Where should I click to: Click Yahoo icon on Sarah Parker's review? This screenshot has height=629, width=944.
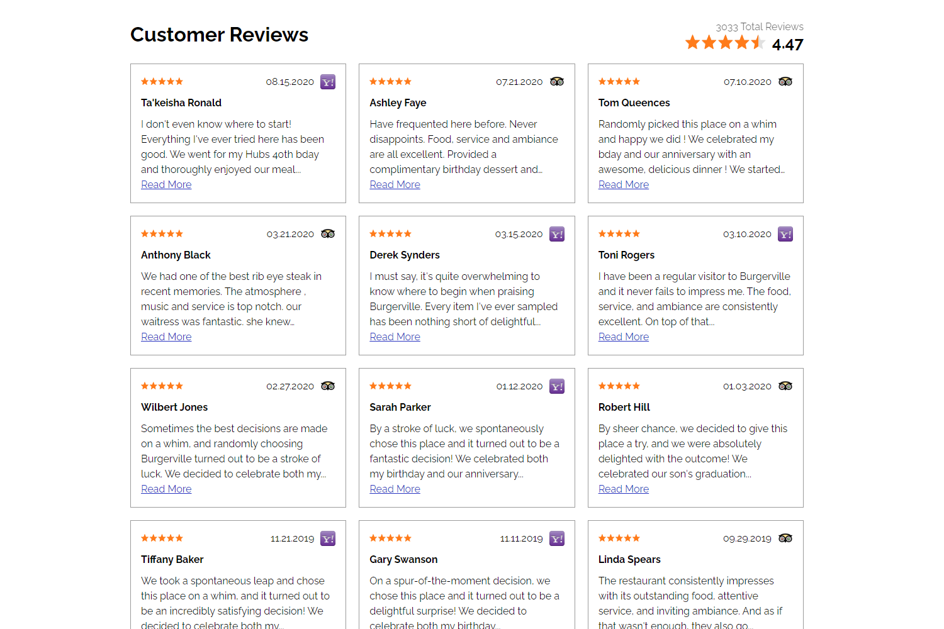(557, 386)
